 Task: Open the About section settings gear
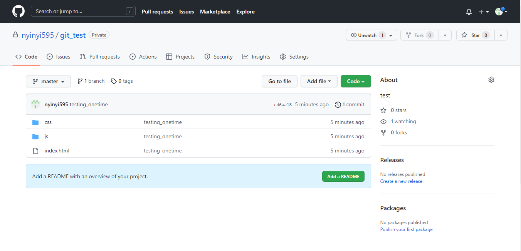(491, 80)
